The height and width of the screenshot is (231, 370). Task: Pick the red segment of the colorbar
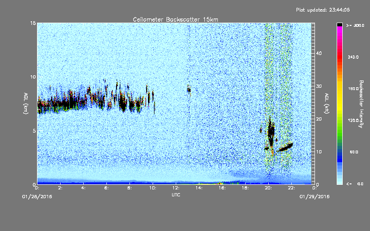339,58
